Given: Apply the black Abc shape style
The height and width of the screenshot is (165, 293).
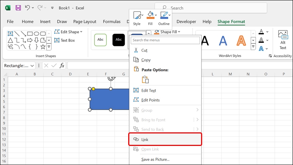Looking at the screenshot, I should (x=119, y=40).
